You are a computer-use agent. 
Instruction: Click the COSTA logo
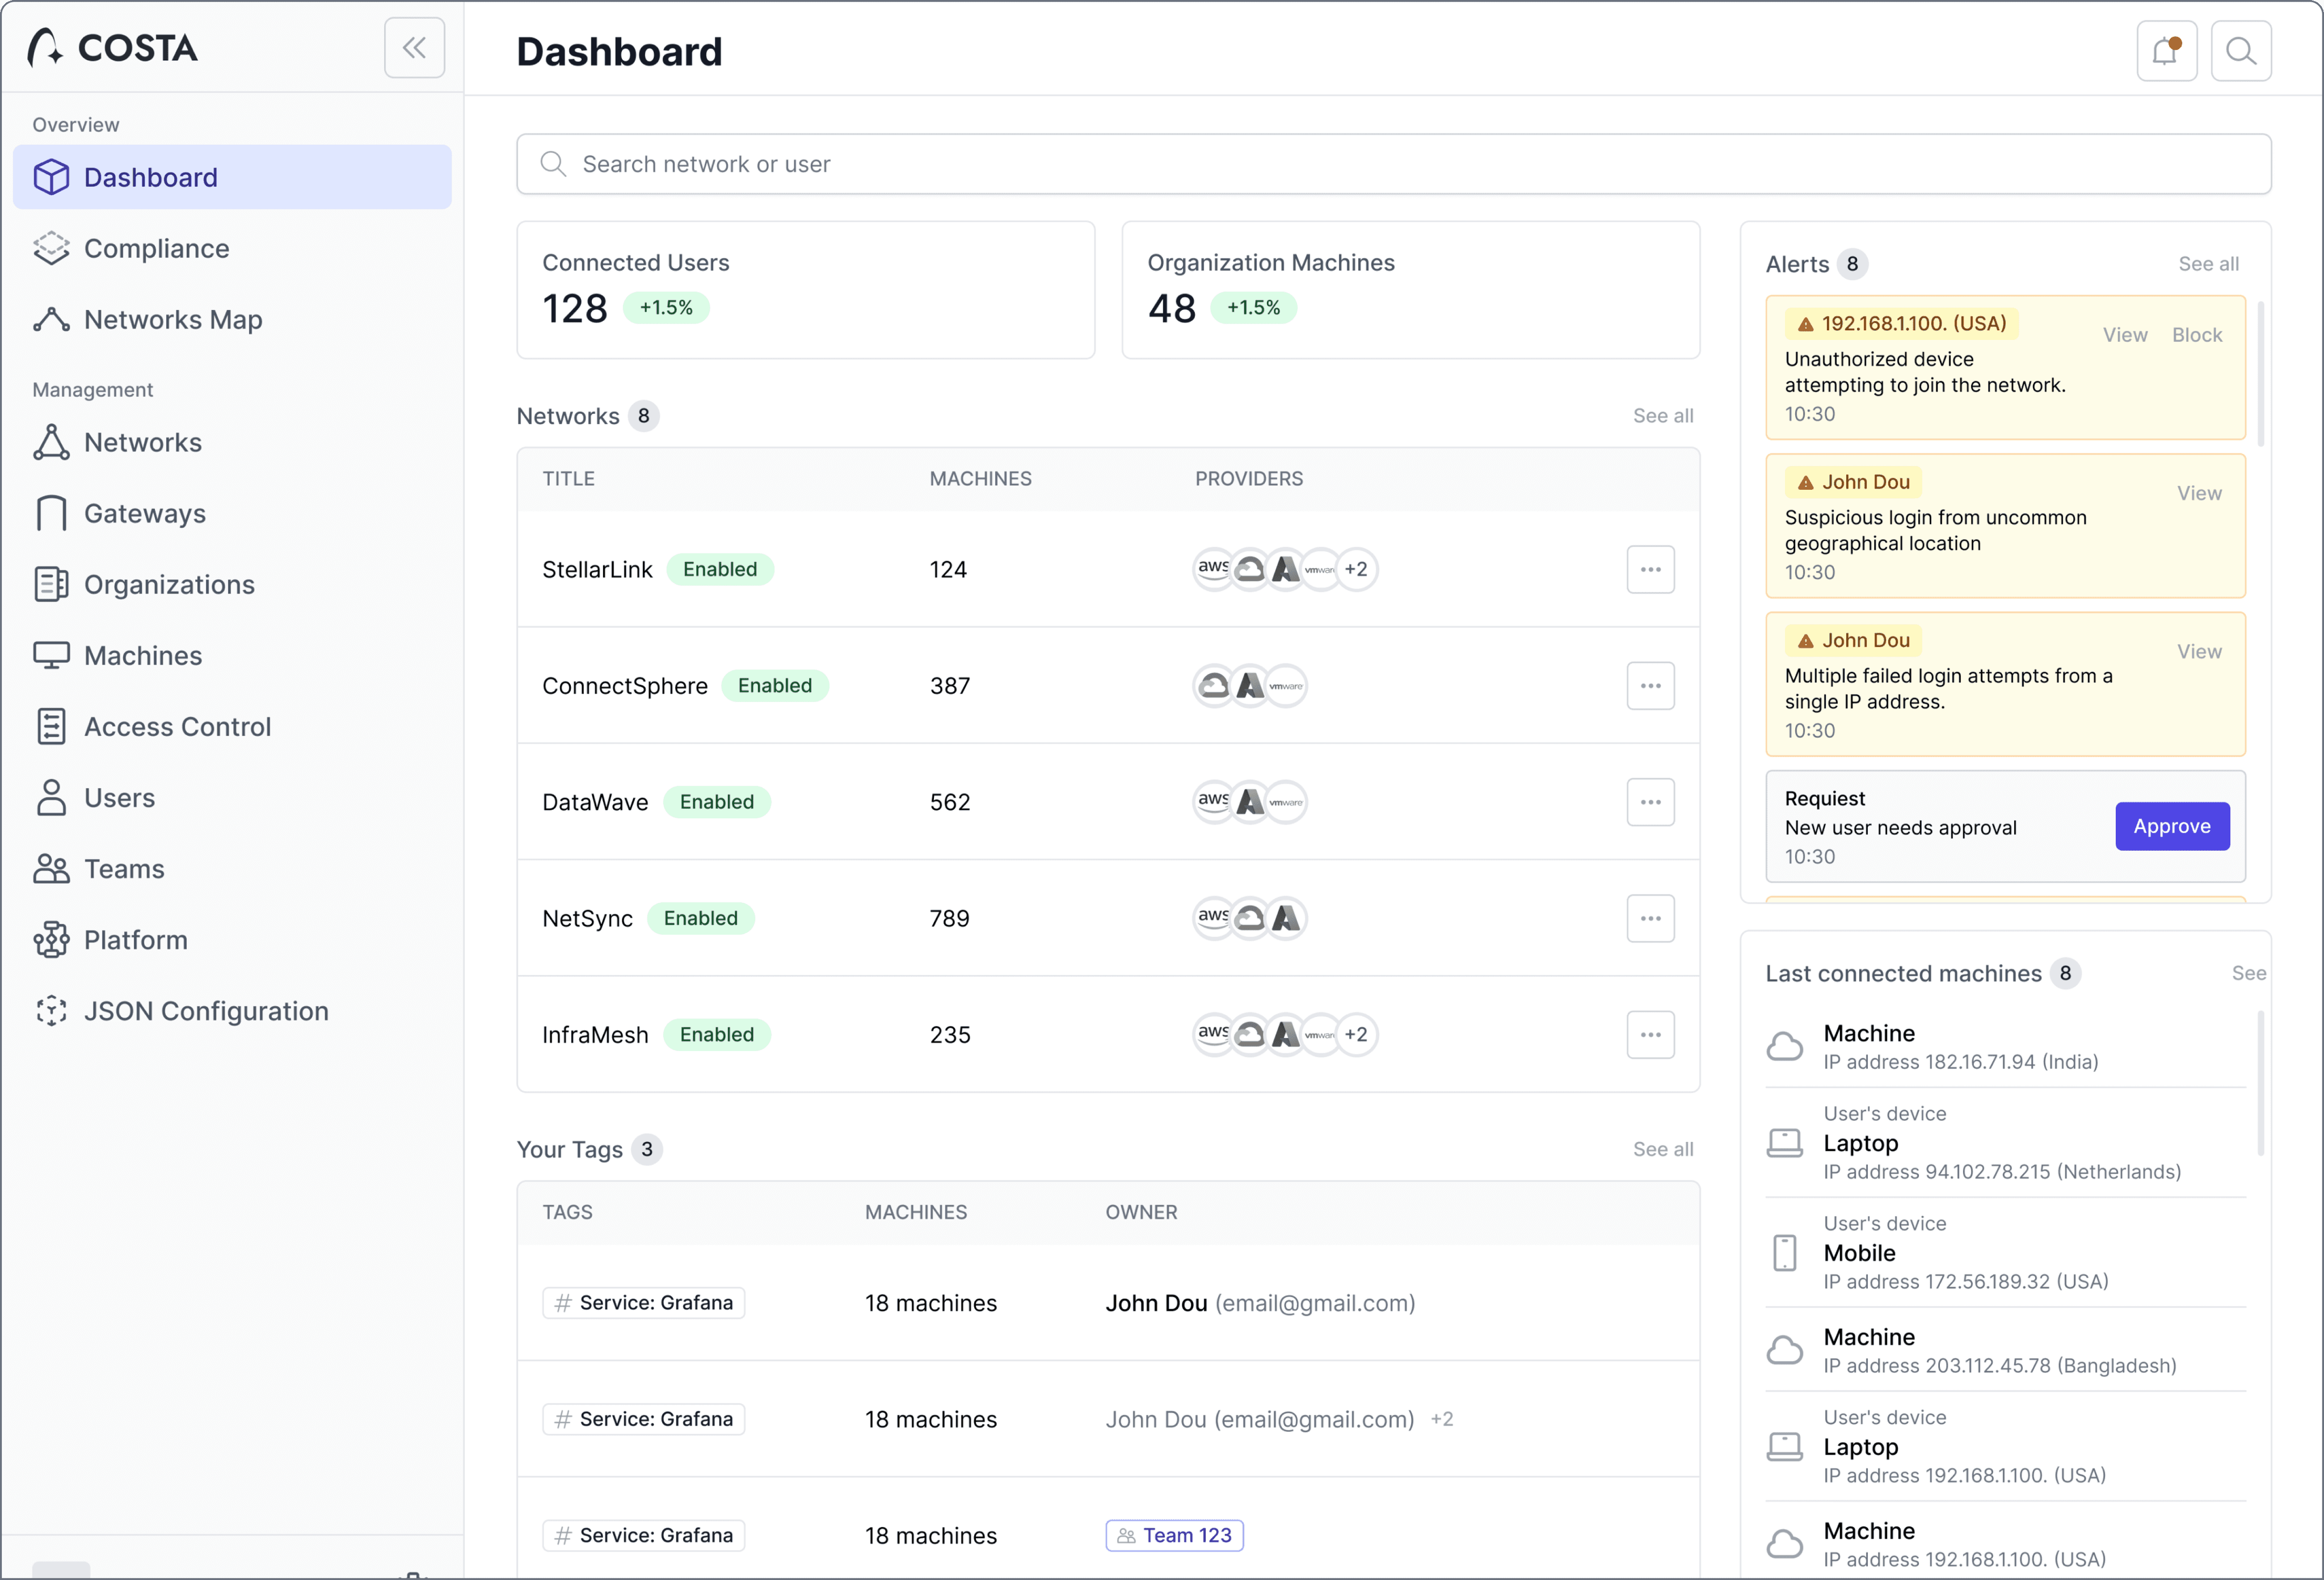(113, 48)
